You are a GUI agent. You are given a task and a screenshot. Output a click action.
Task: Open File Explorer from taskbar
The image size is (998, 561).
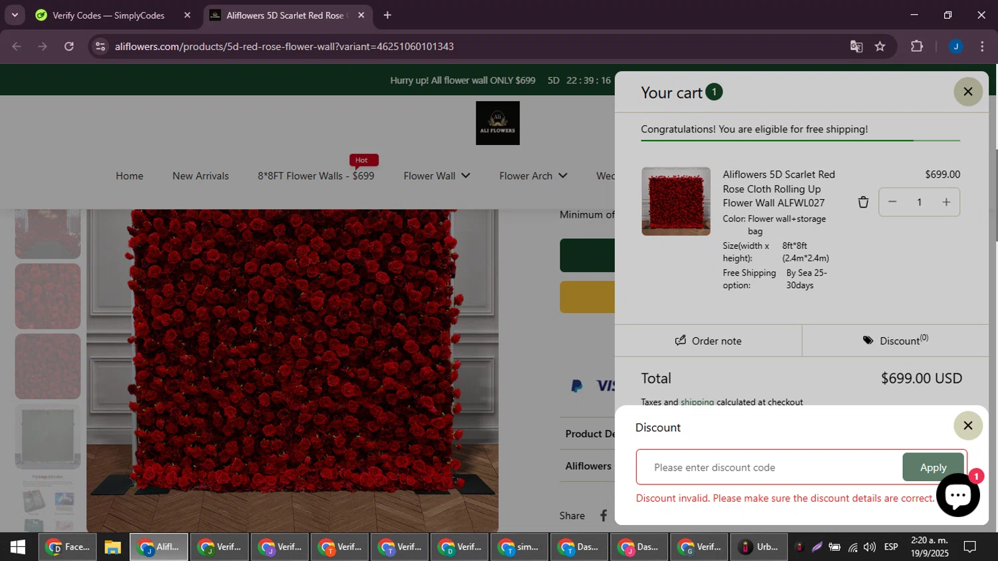112,547
